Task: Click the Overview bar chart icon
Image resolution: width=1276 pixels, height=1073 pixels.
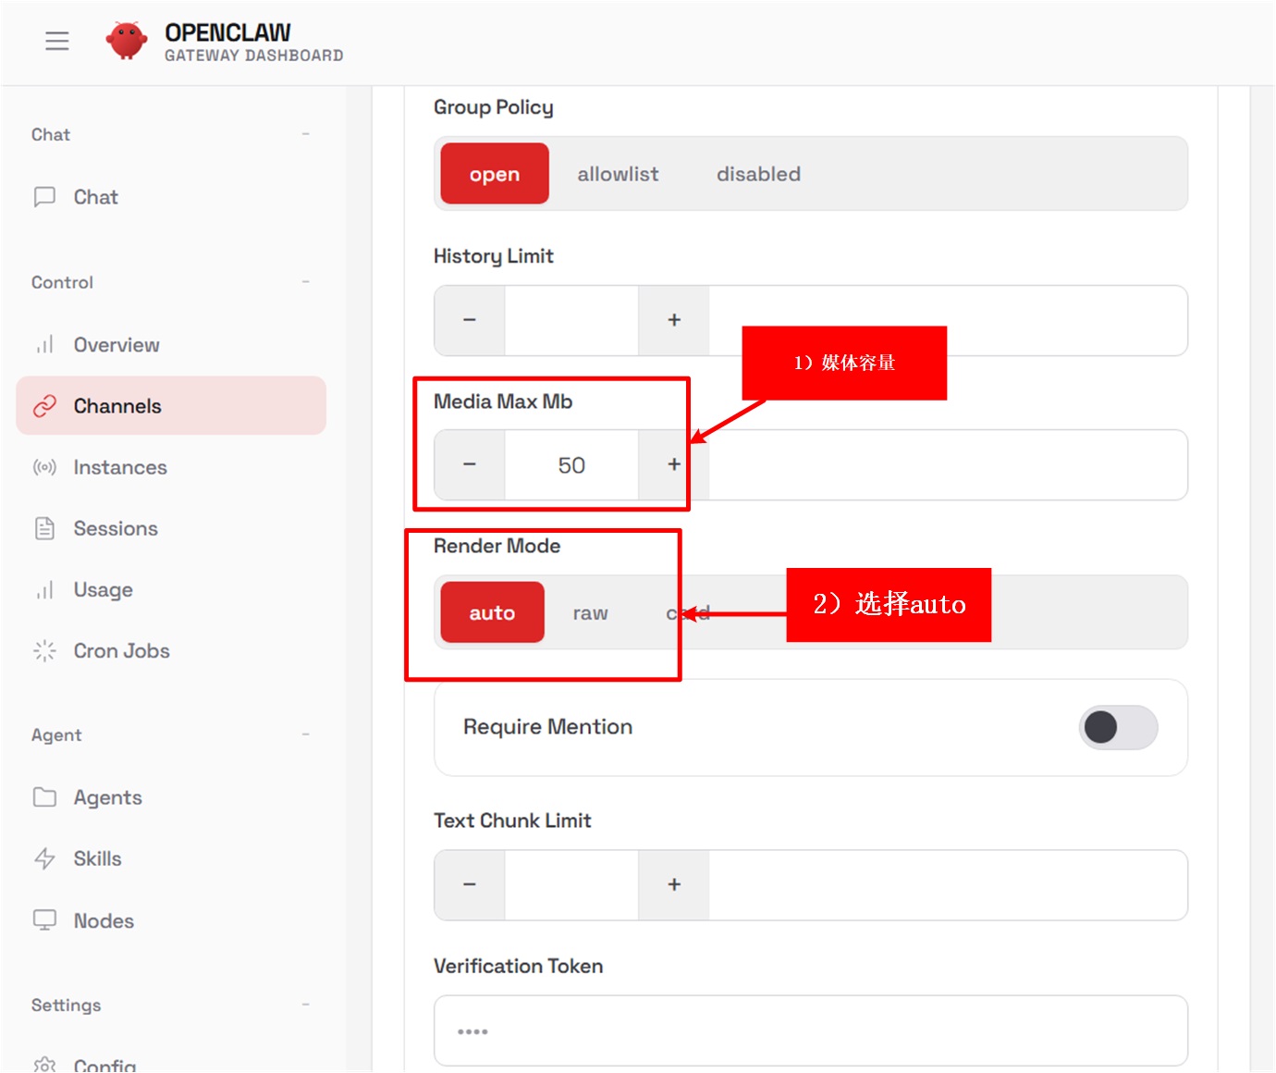Action: (44, 345)
